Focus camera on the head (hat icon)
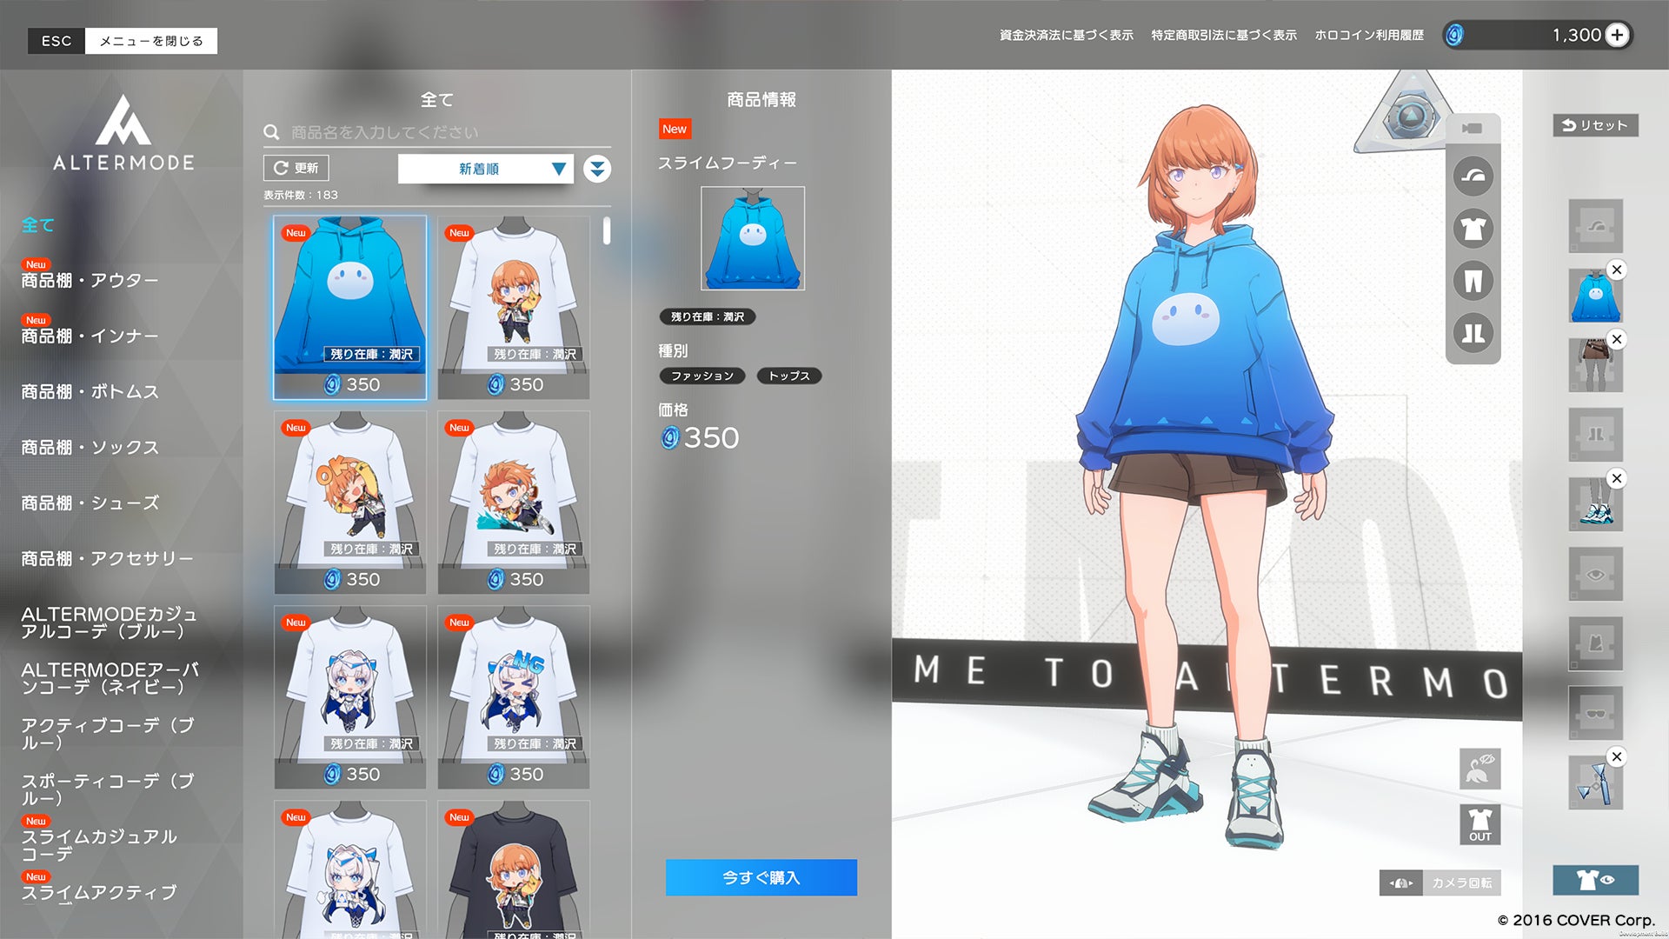This screenshot has height=939, width=1669. coord(1473,176)
